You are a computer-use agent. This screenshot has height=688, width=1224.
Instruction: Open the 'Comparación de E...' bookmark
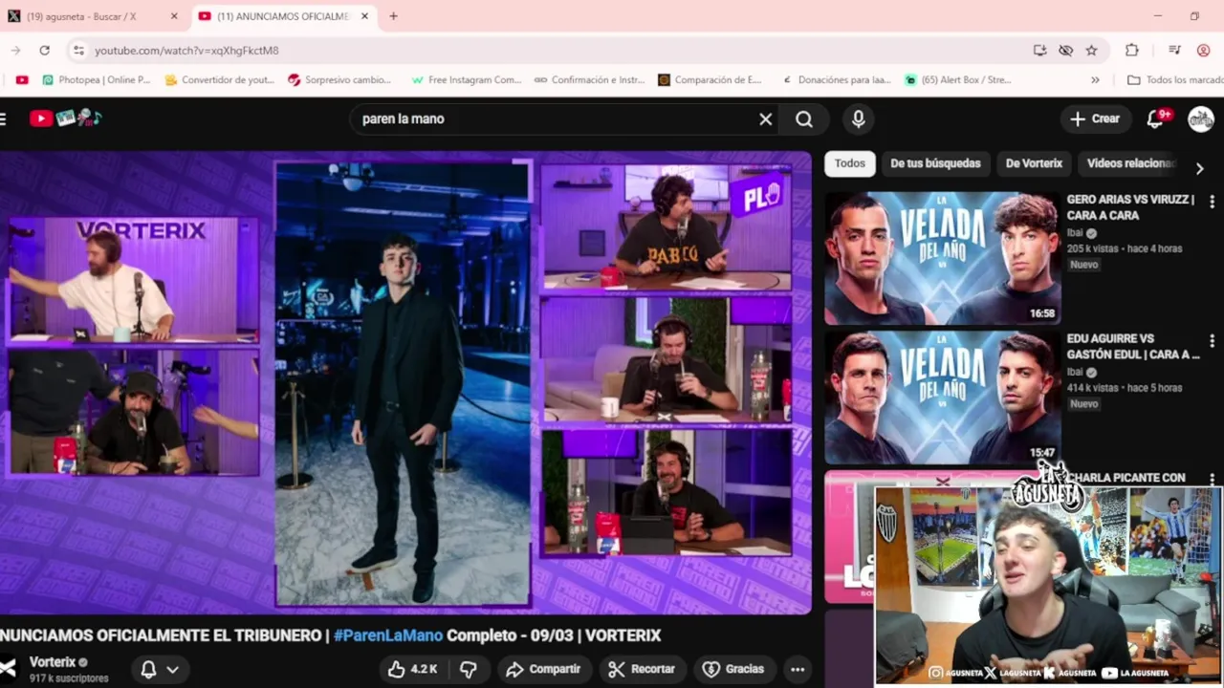(710, 80)
